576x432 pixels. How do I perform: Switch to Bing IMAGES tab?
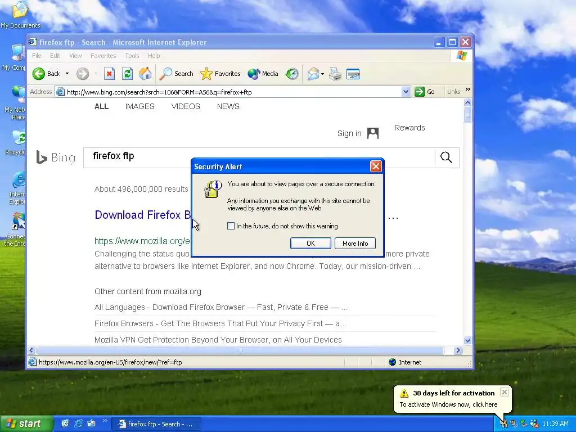click(140, 106)
